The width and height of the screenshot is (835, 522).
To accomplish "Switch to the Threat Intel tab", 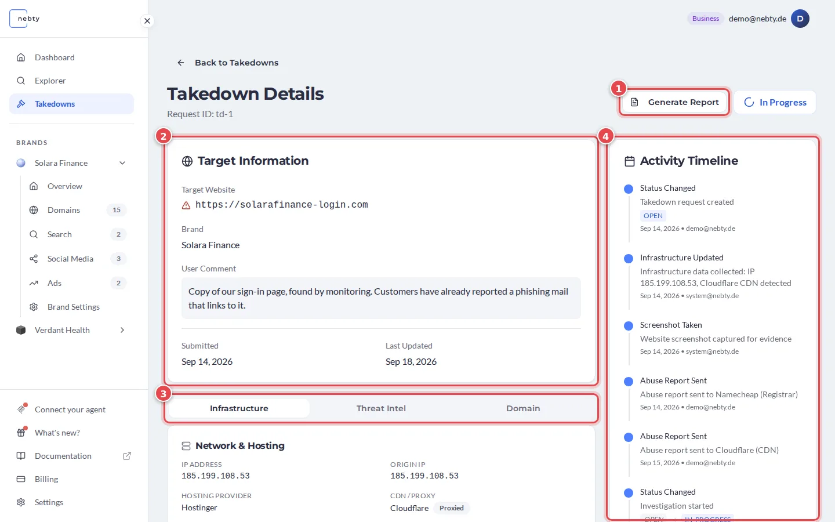I will tap(381, 408).
